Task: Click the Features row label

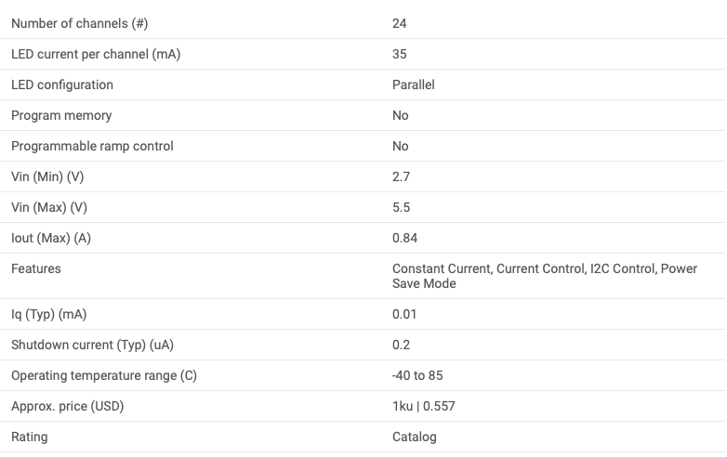Action: [x=35, y=268]
